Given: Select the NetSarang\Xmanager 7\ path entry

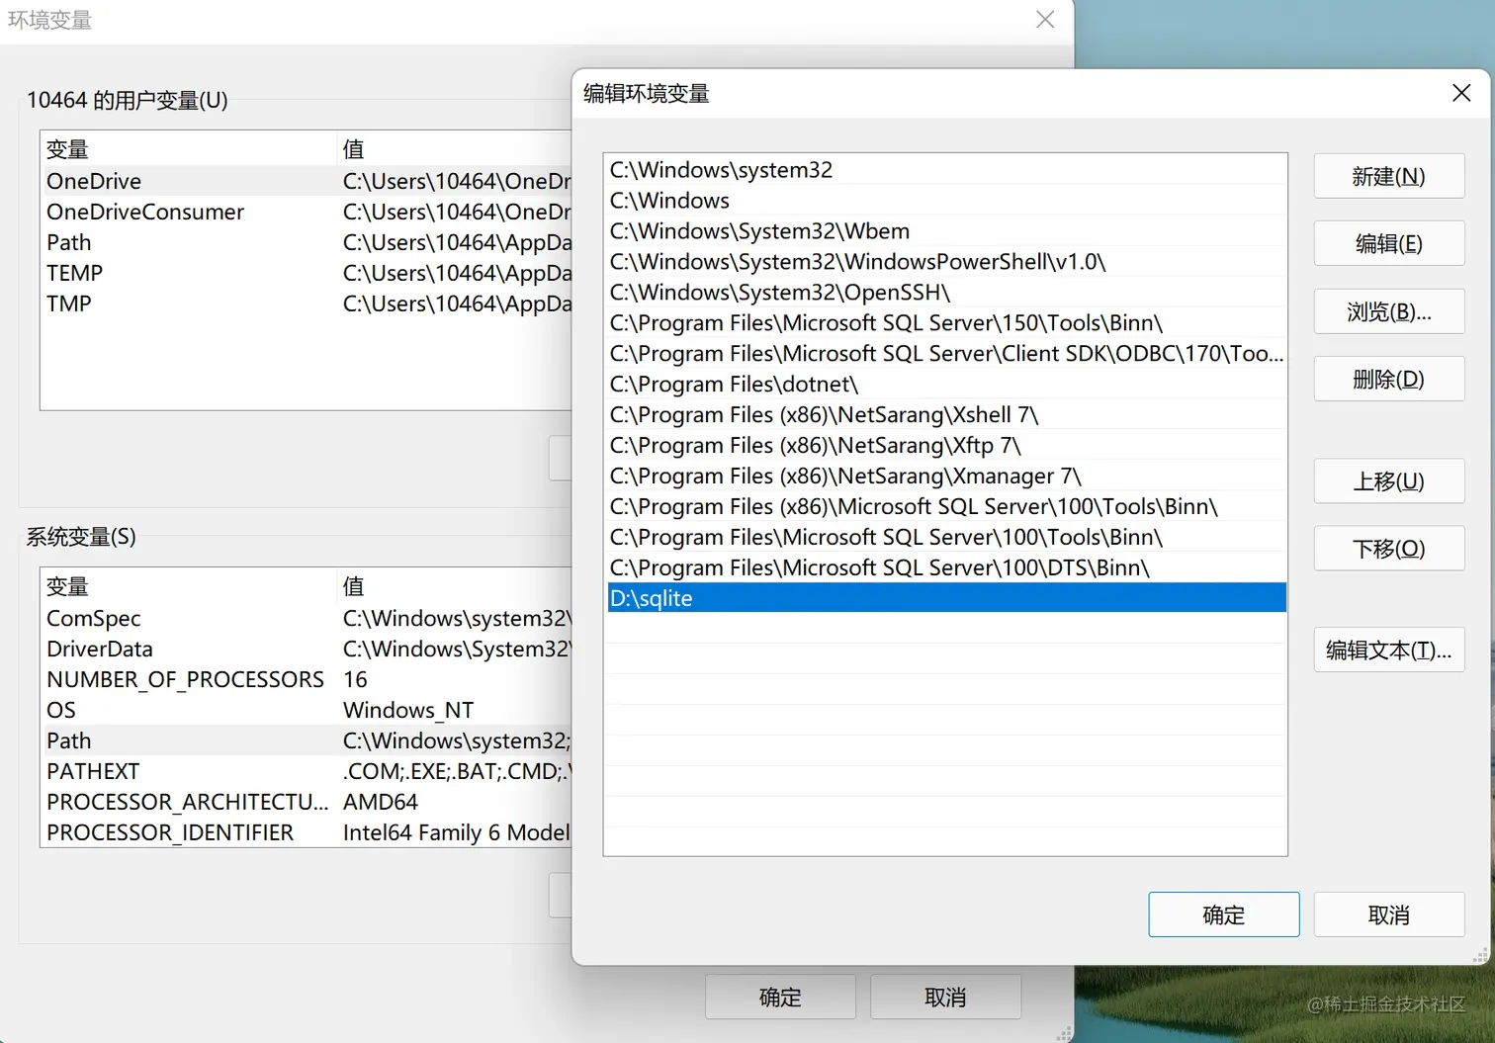Looking at the screenshot, I should point(946,477).
